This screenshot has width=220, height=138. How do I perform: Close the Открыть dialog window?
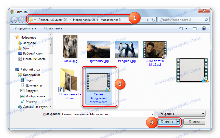[204, 11]
